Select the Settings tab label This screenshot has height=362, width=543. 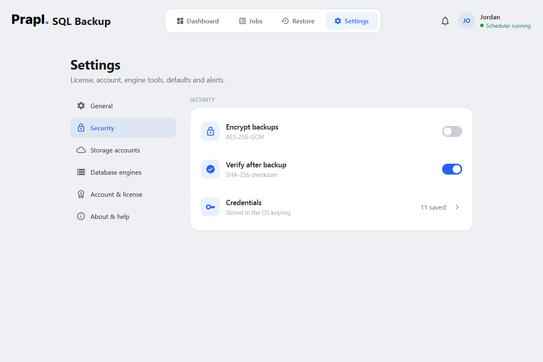point(356,21)
